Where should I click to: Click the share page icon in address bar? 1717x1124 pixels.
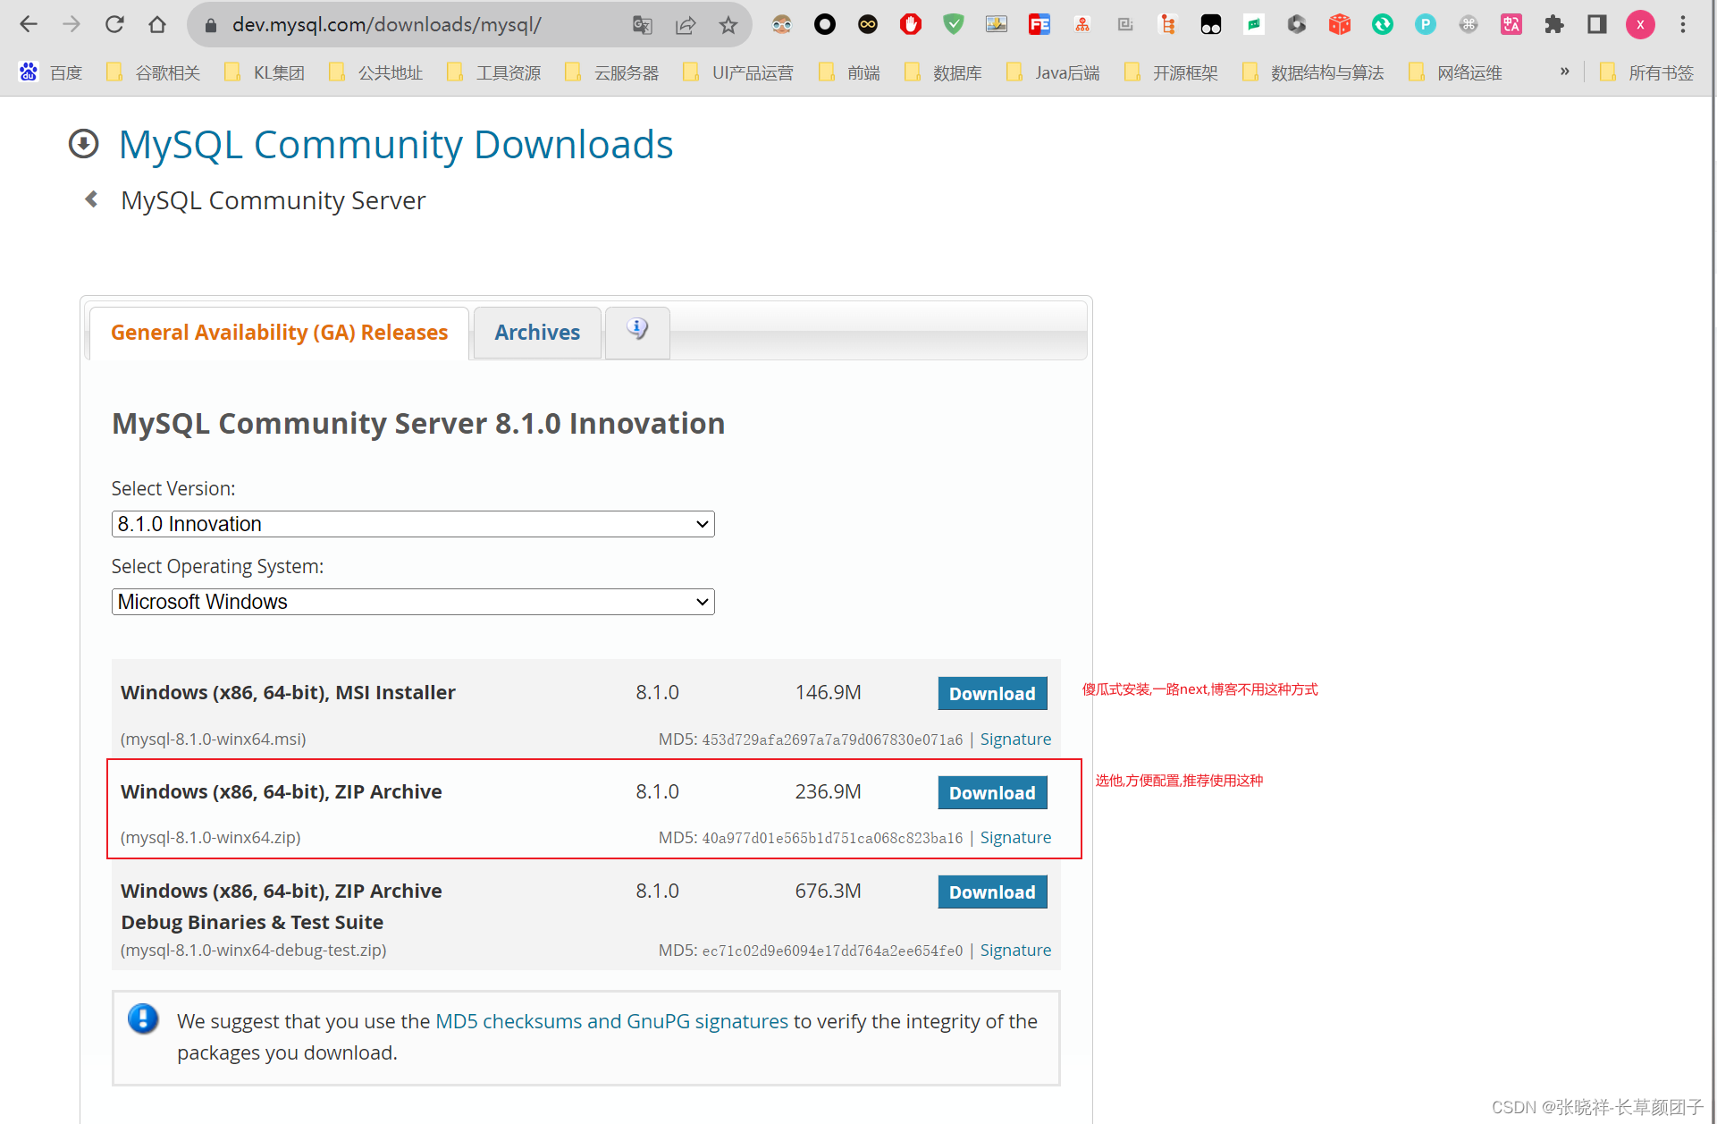click(x=686, y=25)
